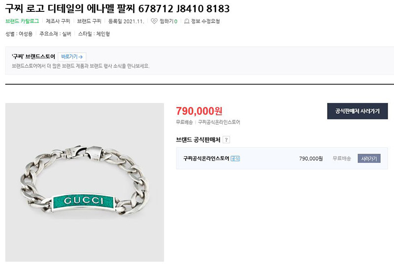Click the question mark help icon
This screenshot has width=394, height=267.
pyautogui.click(x=227, y=140)
